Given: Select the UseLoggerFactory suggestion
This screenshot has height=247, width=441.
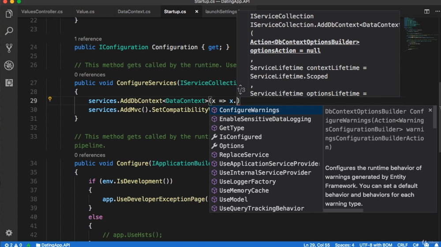Looking at the screenshot, I should [x=266, y=181].
